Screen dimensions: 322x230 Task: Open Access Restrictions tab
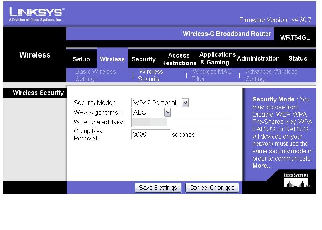[179, 59]
